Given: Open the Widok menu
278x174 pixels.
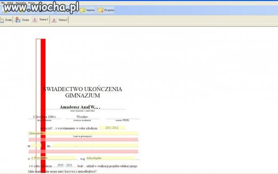Looking at the screenshot, I should point(10,3).
